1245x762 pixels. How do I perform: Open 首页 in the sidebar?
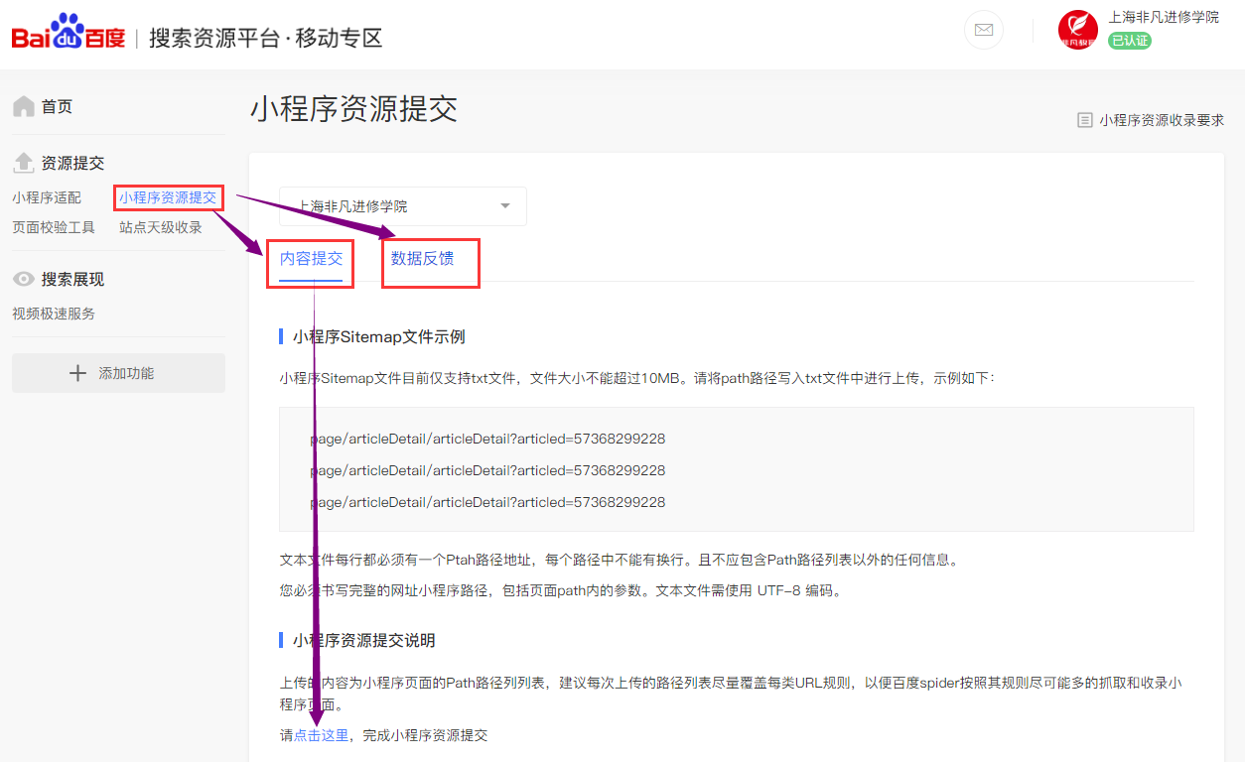tap(57, 106)
